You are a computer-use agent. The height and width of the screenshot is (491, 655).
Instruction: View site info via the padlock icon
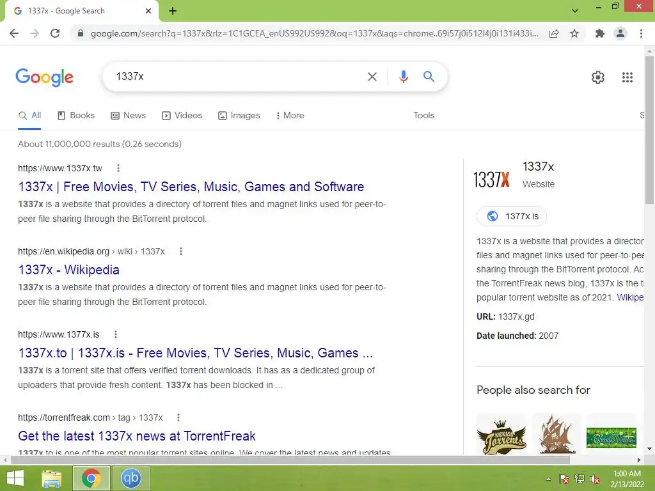point(80,33)
